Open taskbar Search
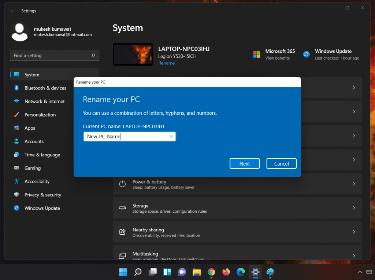375x280 pixels. click(x=138, y=272)
